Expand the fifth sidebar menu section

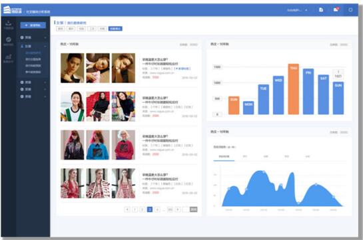33,96
